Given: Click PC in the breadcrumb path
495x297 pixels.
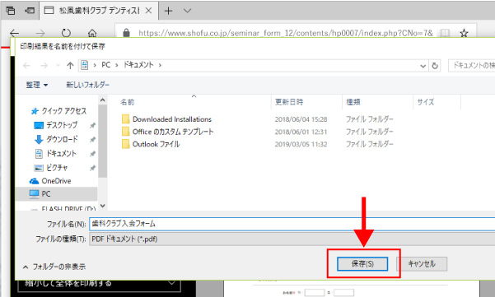Looking at the screenshot, I should (105, 65).
